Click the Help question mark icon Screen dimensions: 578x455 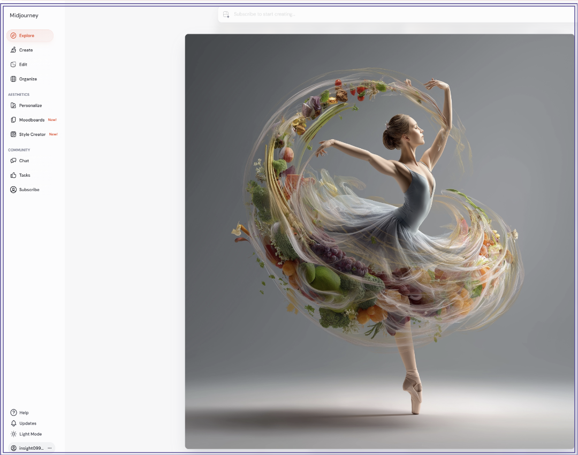tap(13, 413)
